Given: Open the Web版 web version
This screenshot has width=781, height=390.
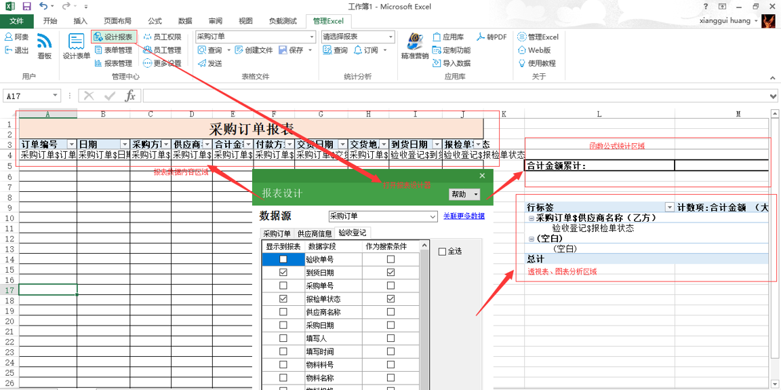Looking at the screenshot, I should pyautogui.click(x=534, y=50).
